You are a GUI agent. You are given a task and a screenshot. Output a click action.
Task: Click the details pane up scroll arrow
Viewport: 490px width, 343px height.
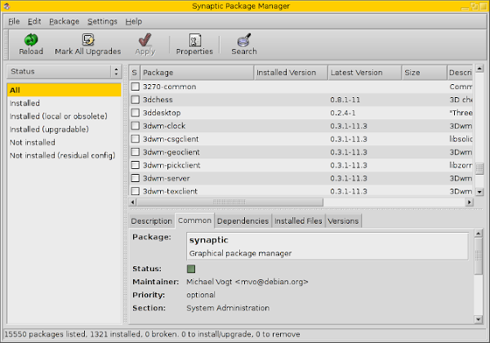(x=478, y=233)
